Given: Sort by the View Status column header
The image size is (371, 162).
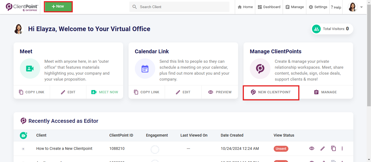Looking at the screenshot, I should pyautogui.click(x=284, y=135).
